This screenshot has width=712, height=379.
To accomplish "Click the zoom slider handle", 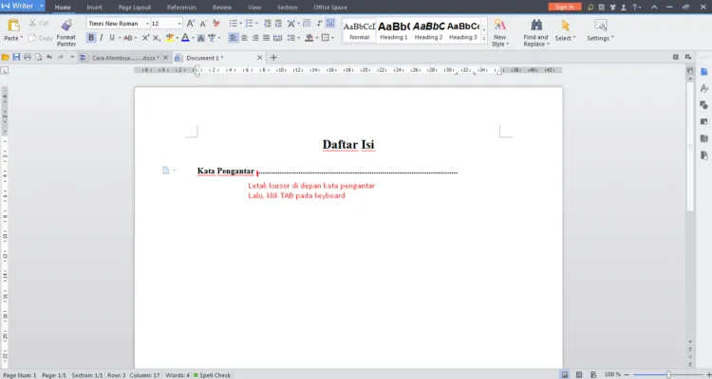I will pos(668,375).
